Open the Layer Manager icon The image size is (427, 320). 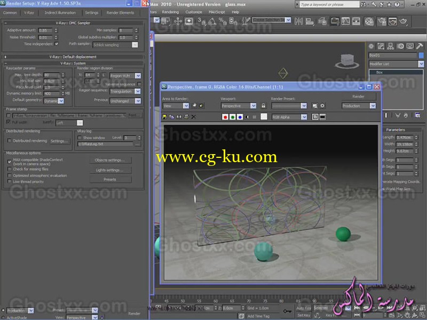click(x=323, y=21)
